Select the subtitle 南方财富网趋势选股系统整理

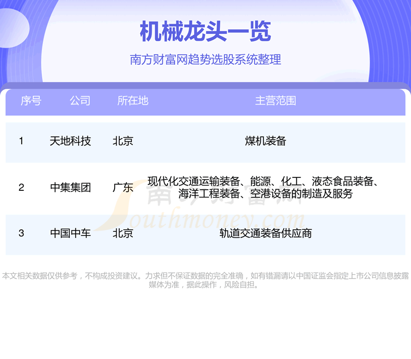click(x=206, y=59)
